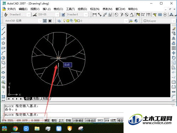The width and height of the screenshot is (177, 133).
Task: Click the Aligned Dimension icon
Action: coord(100,14)
